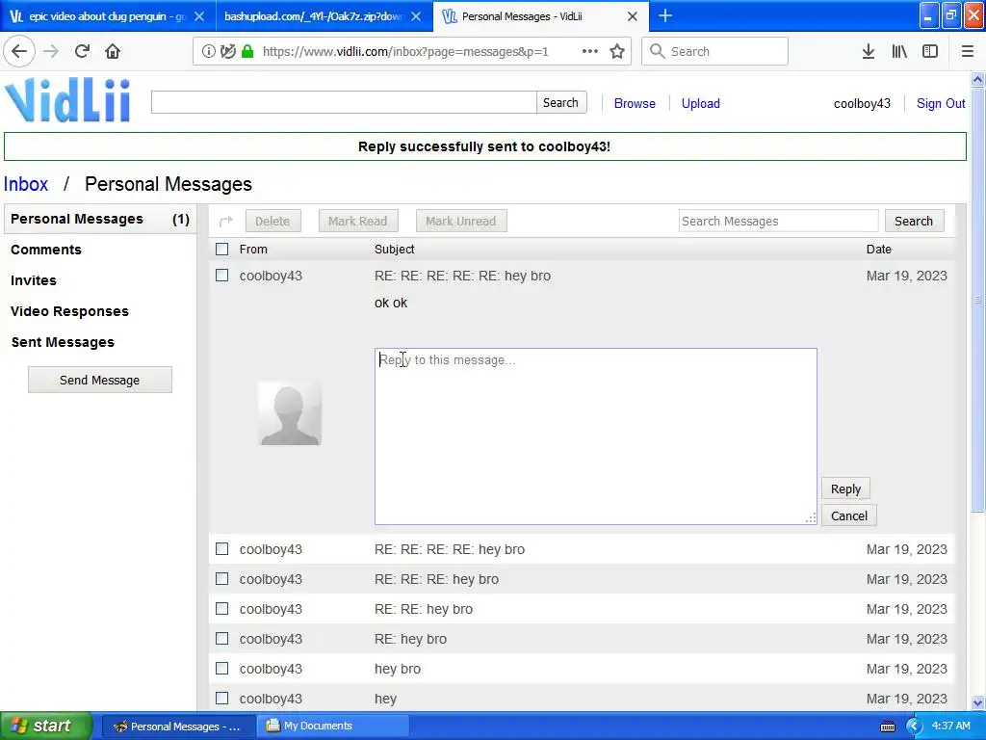Check the RE: RE: RE: RE: RE: hey bro message
This screenshot has height=740, width=986.
click(x=222, y=276)
